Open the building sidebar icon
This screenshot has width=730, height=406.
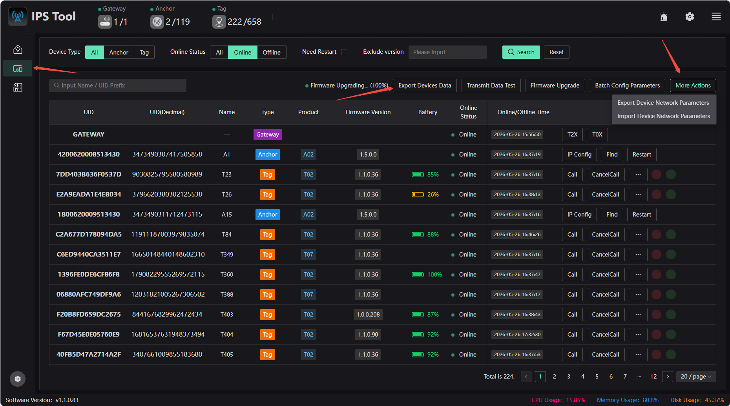point(18,87)
